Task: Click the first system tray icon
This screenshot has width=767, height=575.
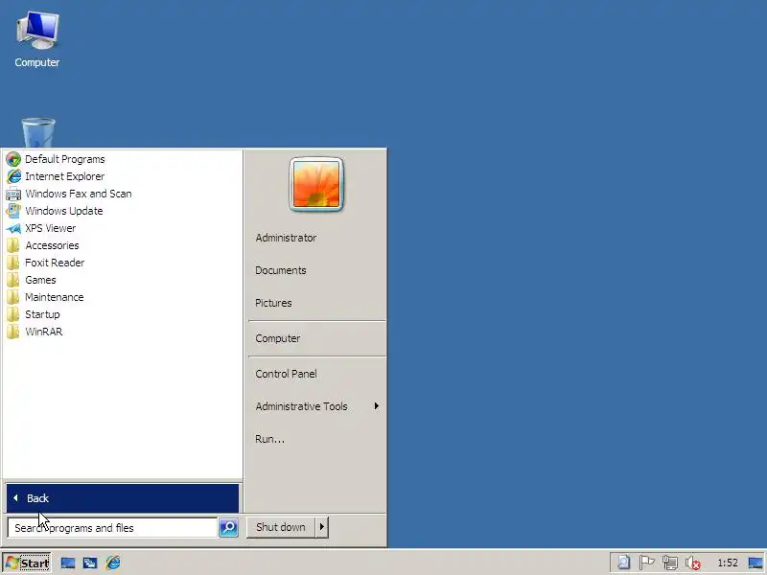Action: pos(624,563)
